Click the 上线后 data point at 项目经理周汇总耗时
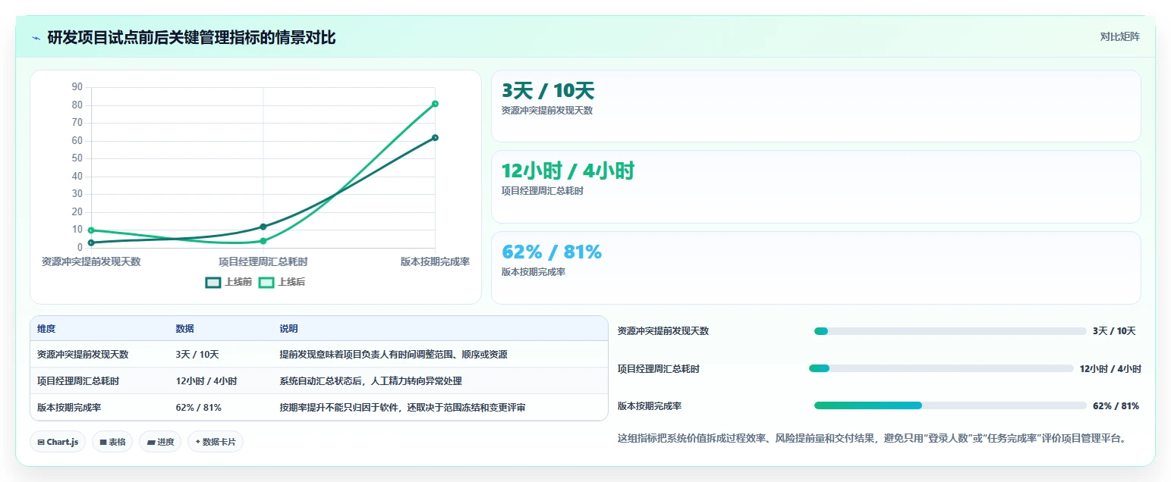This screenshot has height=482, width=1171. 263,241
